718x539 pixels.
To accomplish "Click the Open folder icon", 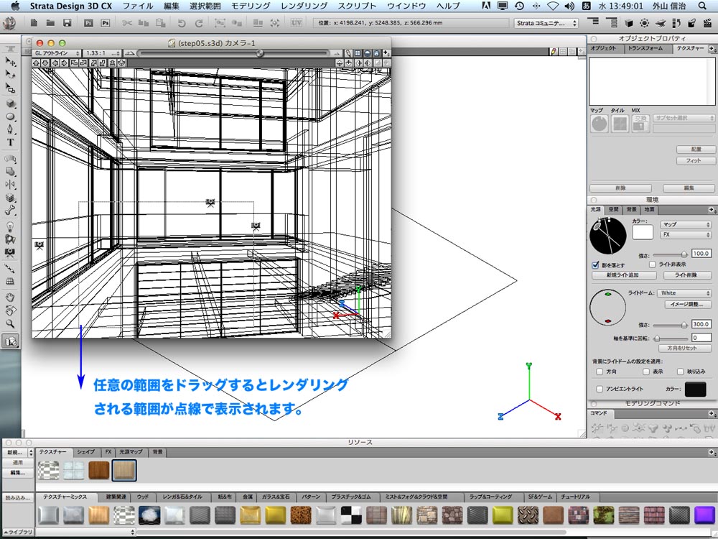I will [50, 22].
